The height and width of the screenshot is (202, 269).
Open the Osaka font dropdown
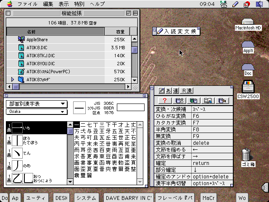(x=36, y=112)
